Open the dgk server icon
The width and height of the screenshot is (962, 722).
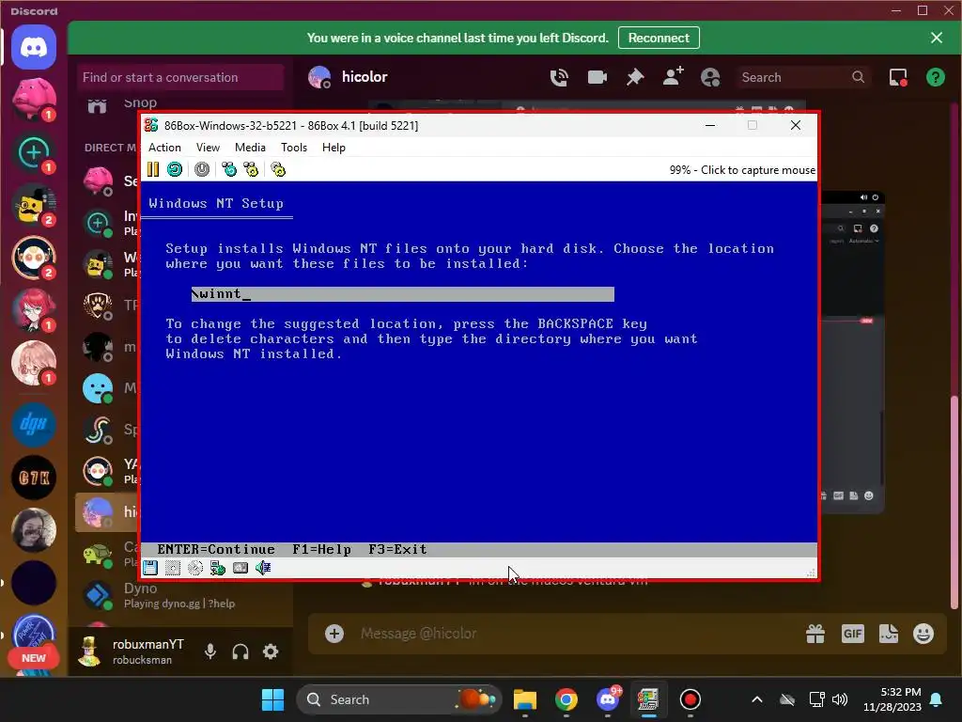click(x=34, y=424)
